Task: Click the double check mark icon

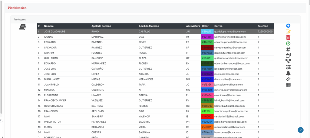Action: (x=288, y=79)
